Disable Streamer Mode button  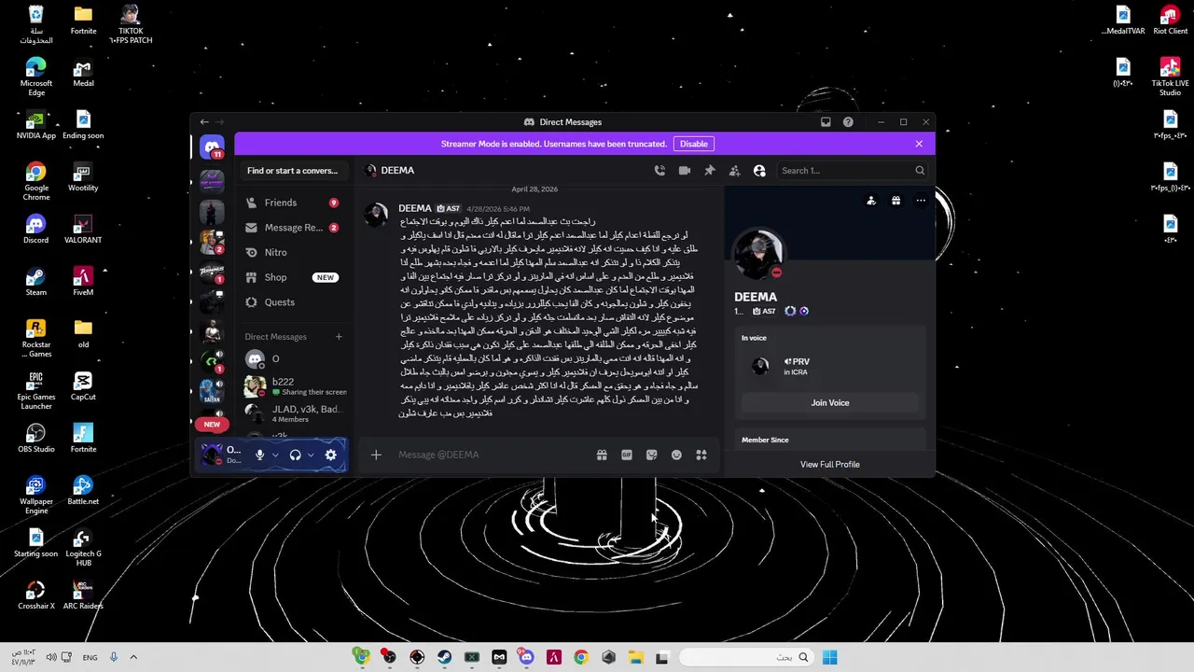693,144
